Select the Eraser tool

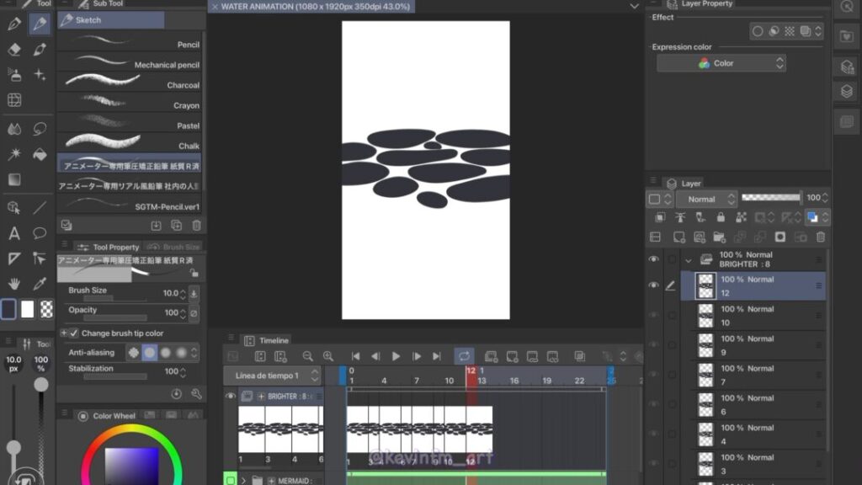pos(14,49)
